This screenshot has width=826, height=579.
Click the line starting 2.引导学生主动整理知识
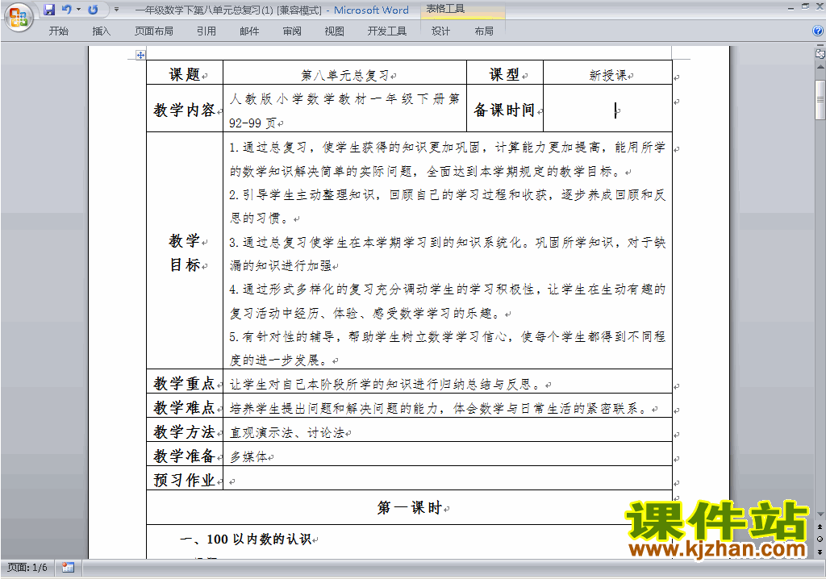pyautogui.click(x=448, y=195)
